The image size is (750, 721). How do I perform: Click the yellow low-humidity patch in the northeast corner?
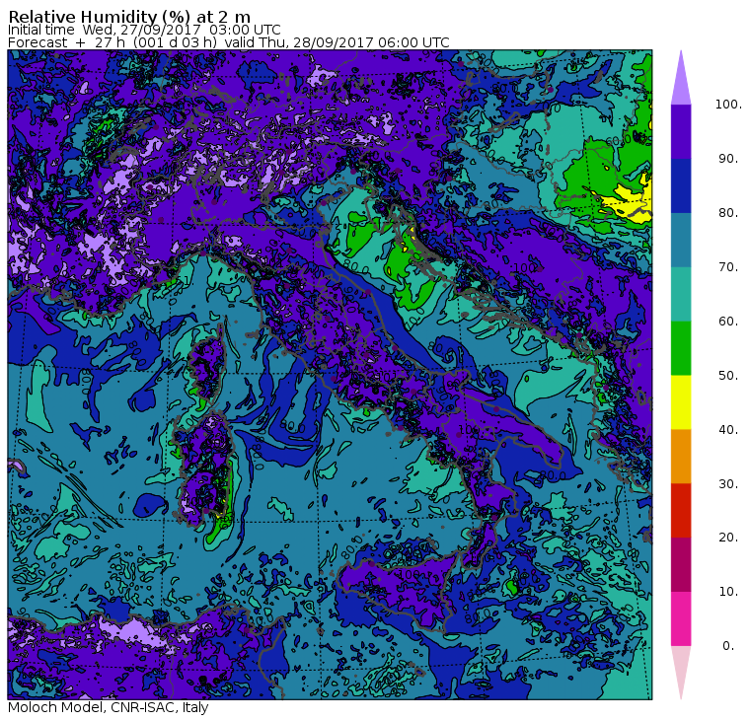629,201
